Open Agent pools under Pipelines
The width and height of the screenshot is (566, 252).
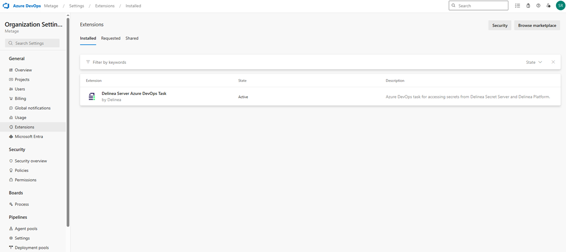pos(26,229)
